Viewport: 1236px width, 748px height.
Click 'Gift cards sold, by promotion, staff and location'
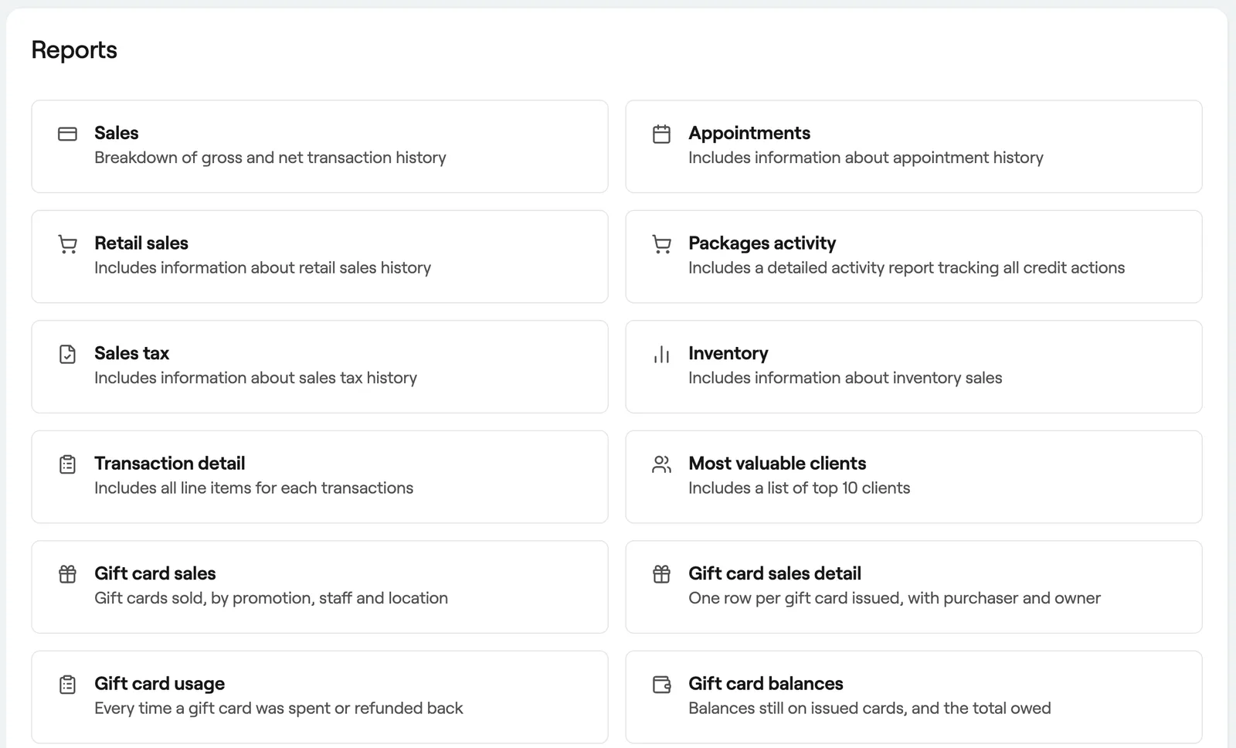click(271, 598)
